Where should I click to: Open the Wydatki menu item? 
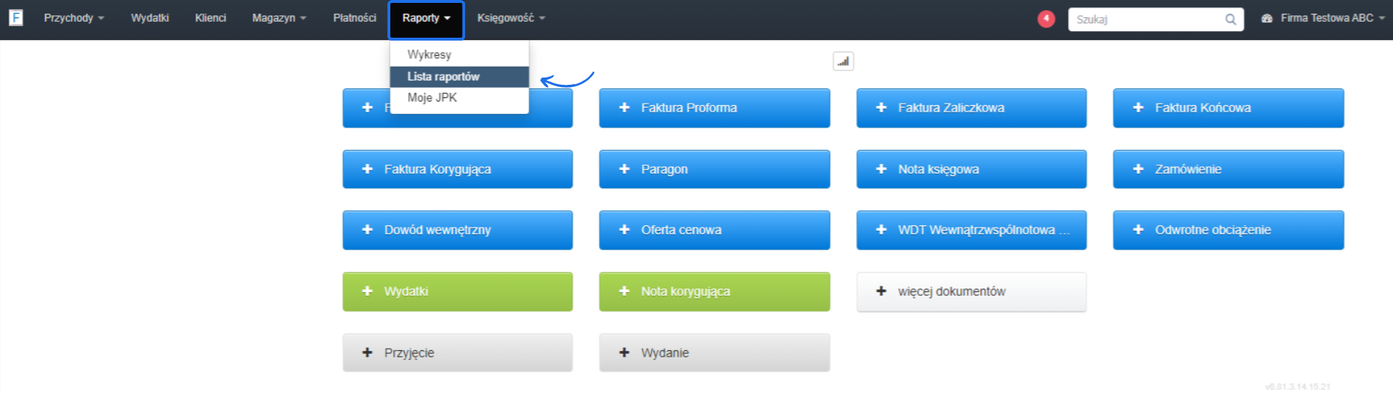pyautogui.click(x=149, y=18)
